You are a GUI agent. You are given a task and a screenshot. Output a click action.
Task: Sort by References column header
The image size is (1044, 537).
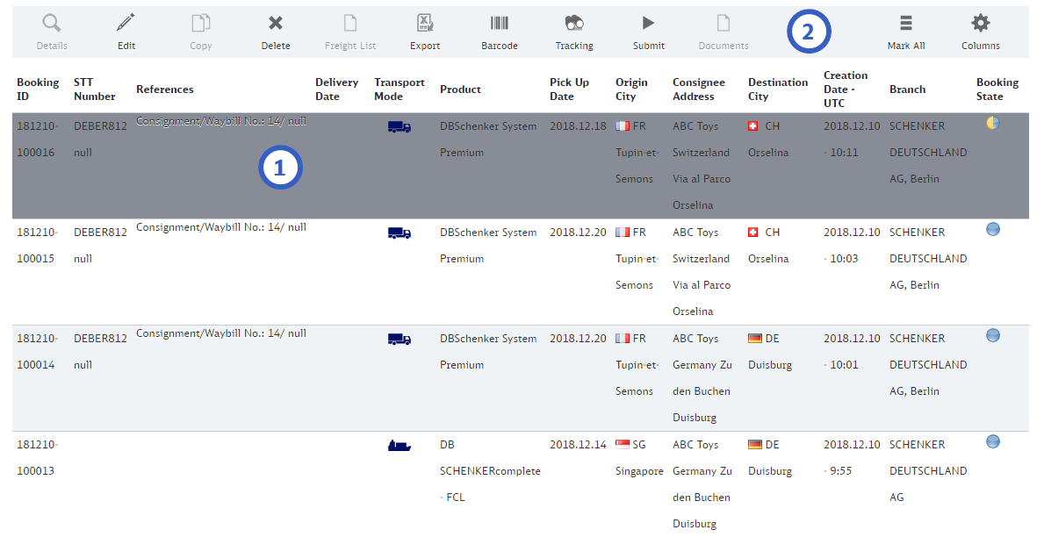click(164, 89)
